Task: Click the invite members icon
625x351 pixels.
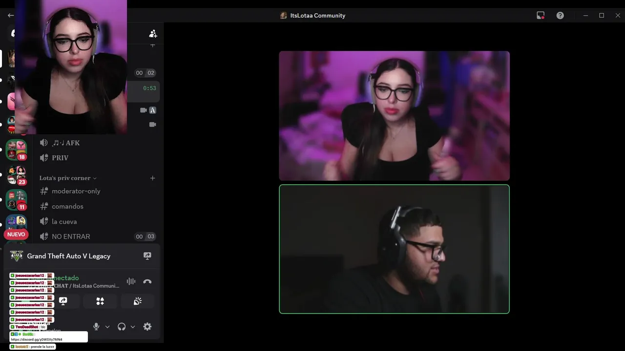Action: 153,34
